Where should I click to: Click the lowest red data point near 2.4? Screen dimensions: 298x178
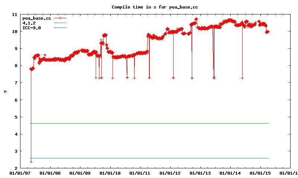(31, 162)
